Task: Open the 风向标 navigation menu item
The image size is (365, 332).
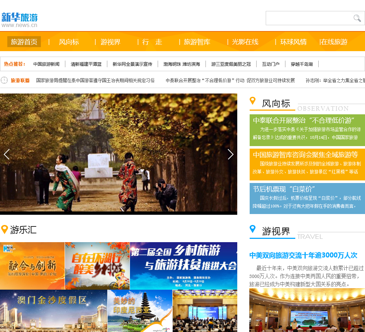Action: 69,42
